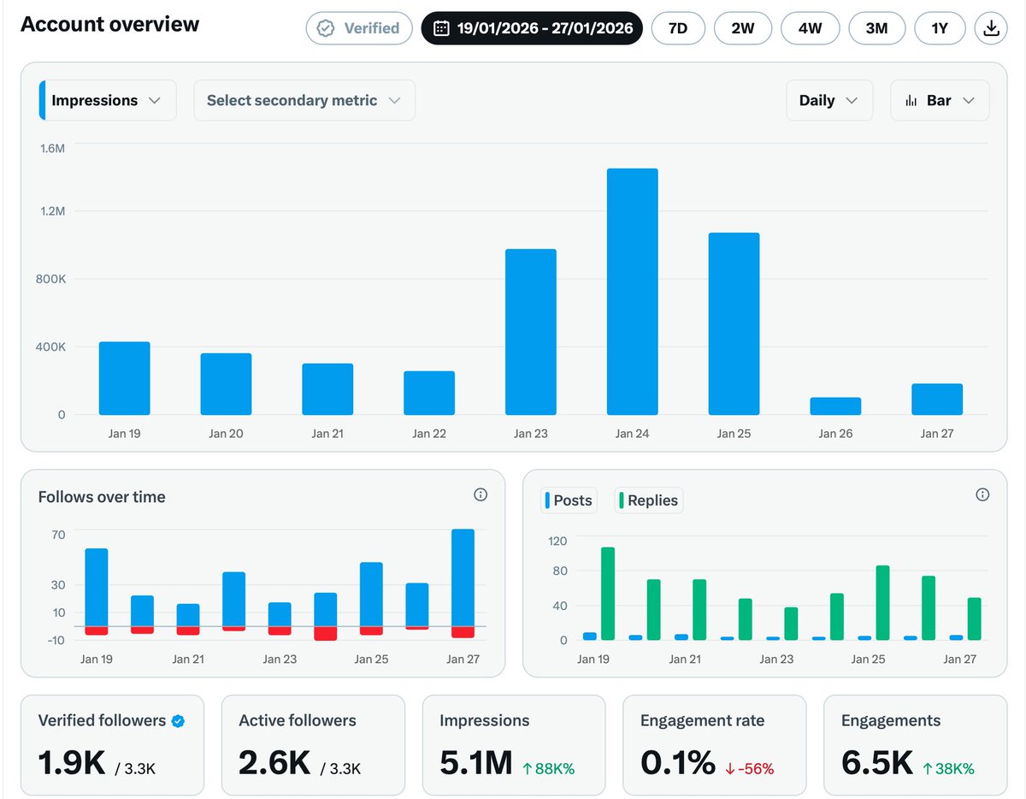Click the Jan 27 impressions bar

pos(937,399)
